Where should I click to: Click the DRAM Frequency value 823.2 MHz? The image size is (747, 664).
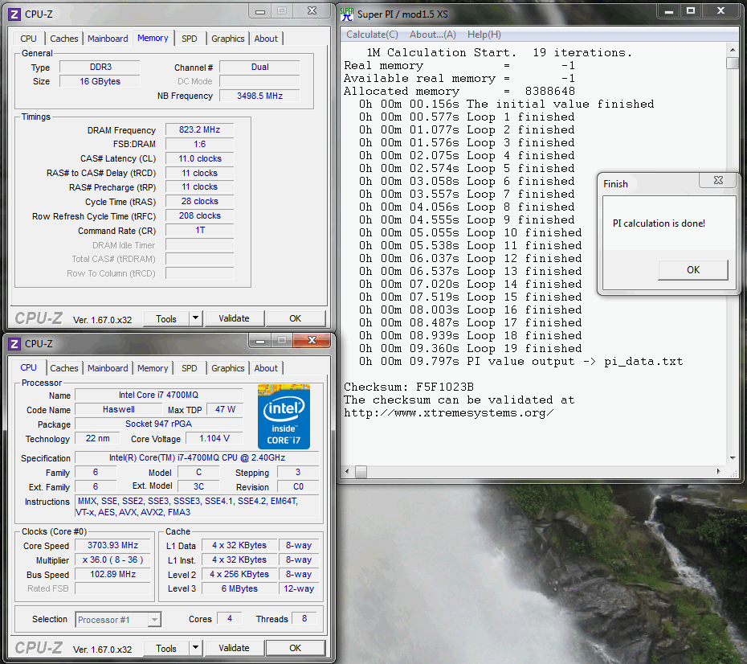200,129
